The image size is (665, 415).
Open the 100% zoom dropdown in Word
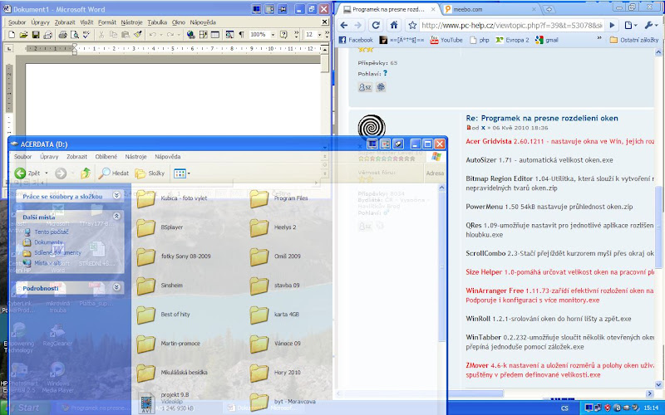click(x=273, y=35)
